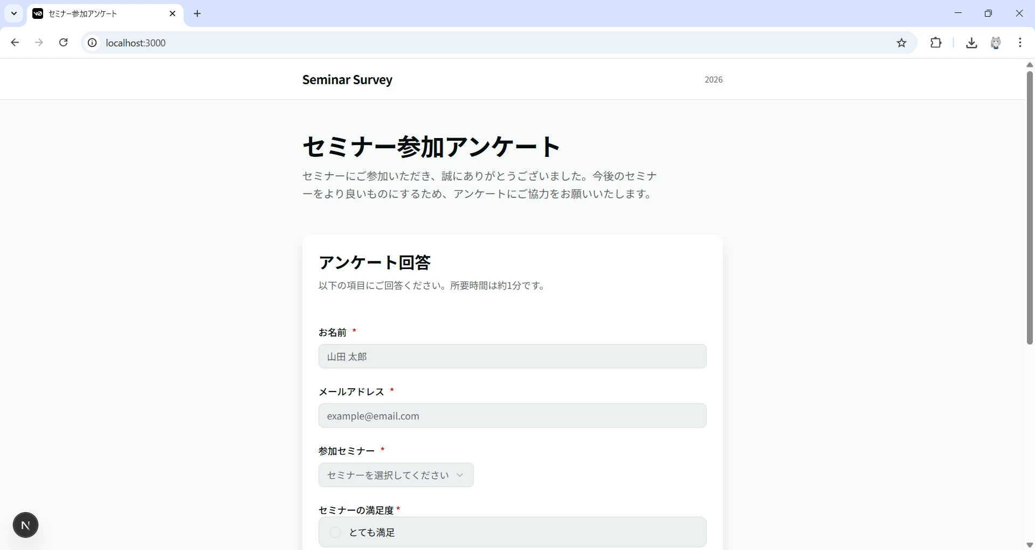The height and width of the screenshot is (550, 1035).
Task: Open the Chrome three-dot menu
Action: coord(1020,43)
